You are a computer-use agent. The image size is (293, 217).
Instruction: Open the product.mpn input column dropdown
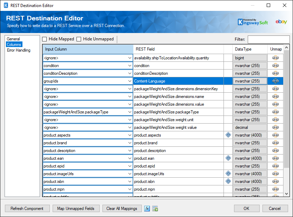point(130,189)
